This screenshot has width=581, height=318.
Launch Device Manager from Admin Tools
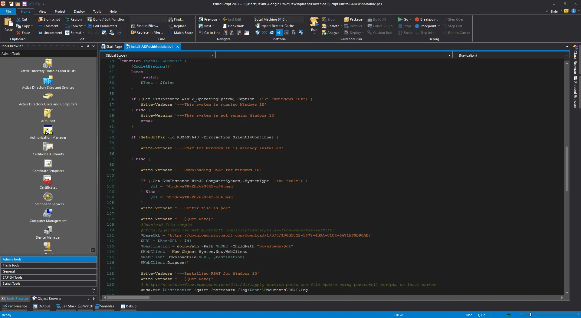48,232
